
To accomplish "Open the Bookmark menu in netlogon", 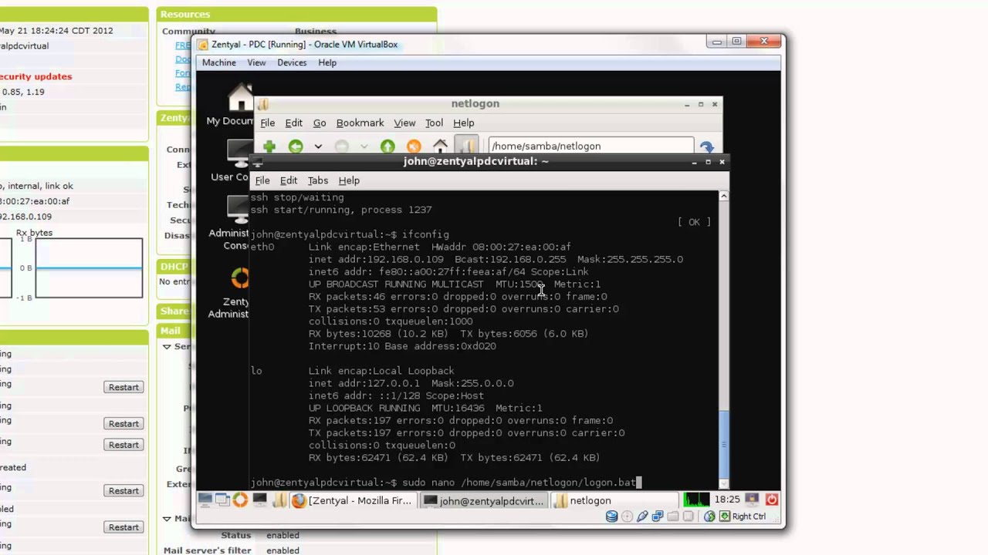I will (360, 123).
